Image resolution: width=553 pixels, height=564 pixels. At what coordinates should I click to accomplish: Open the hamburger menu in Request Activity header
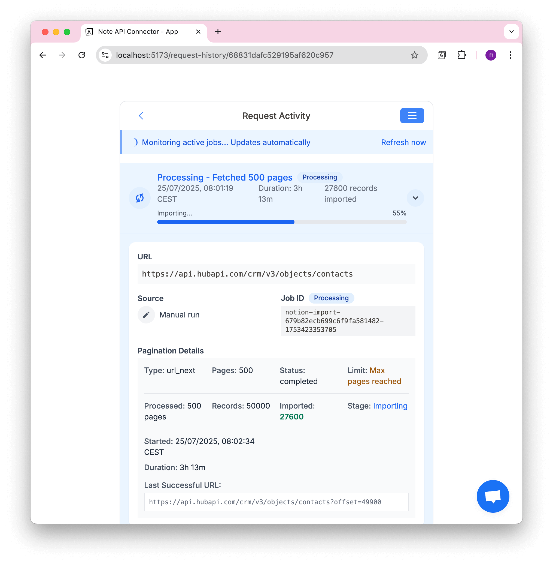tap(412, 115)
